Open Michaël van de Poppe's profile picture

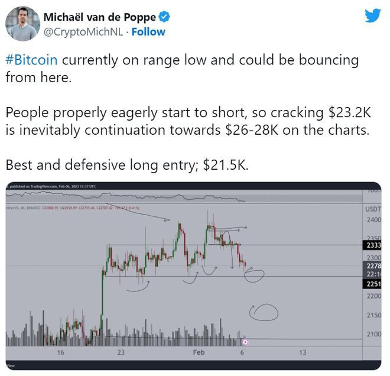22,23
